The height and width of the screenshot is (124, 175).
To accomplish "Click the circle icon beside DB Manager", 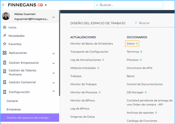I will click(146, 92).
